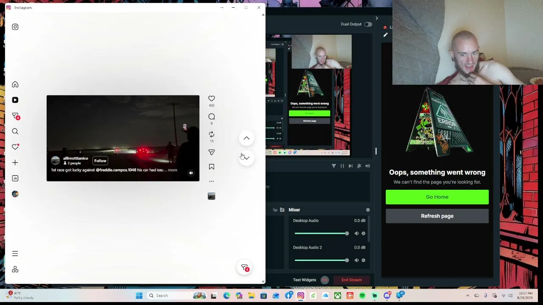Open the reel's audio thumbnail
The width and height of the screenshot is (543, 305).
point(212,196)
